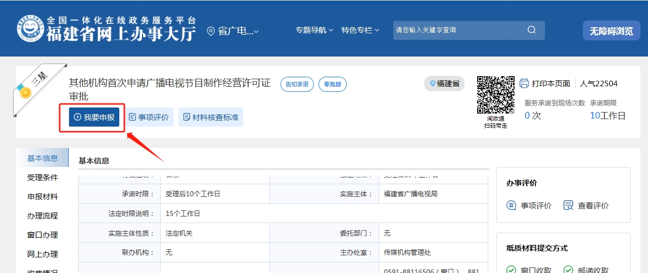This screenshot has height=273, width=648.
Task: Click the 告知承诺 tag
Action: tap(297, 84)
